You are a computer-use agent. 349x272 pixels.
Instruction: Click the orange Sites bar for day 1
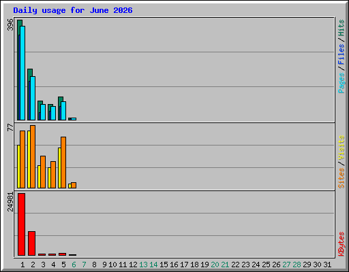[x=22, y=159]
